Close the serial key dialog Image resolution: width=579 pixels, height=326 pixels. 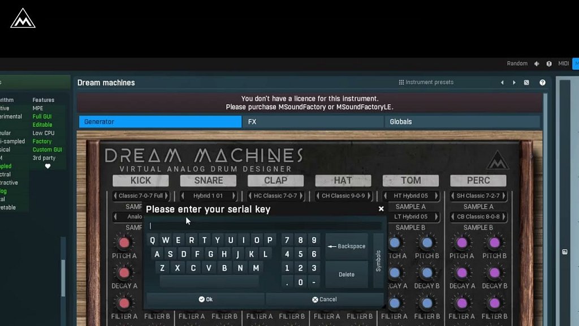coord(381,209)
